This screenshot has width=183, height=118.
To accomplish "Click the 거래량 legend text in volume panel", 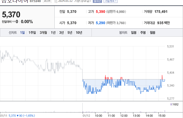I will [175, 104].
